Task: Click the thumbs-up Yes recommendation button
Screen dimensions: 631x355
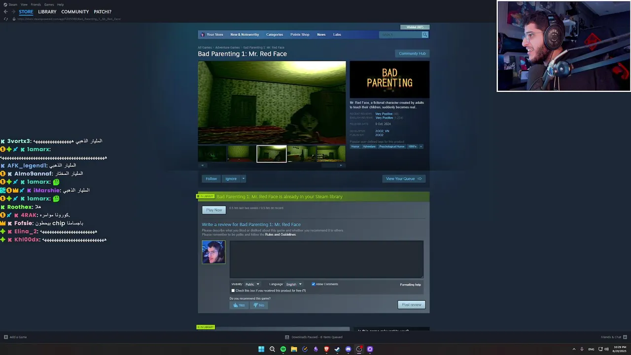Action: 239,305
